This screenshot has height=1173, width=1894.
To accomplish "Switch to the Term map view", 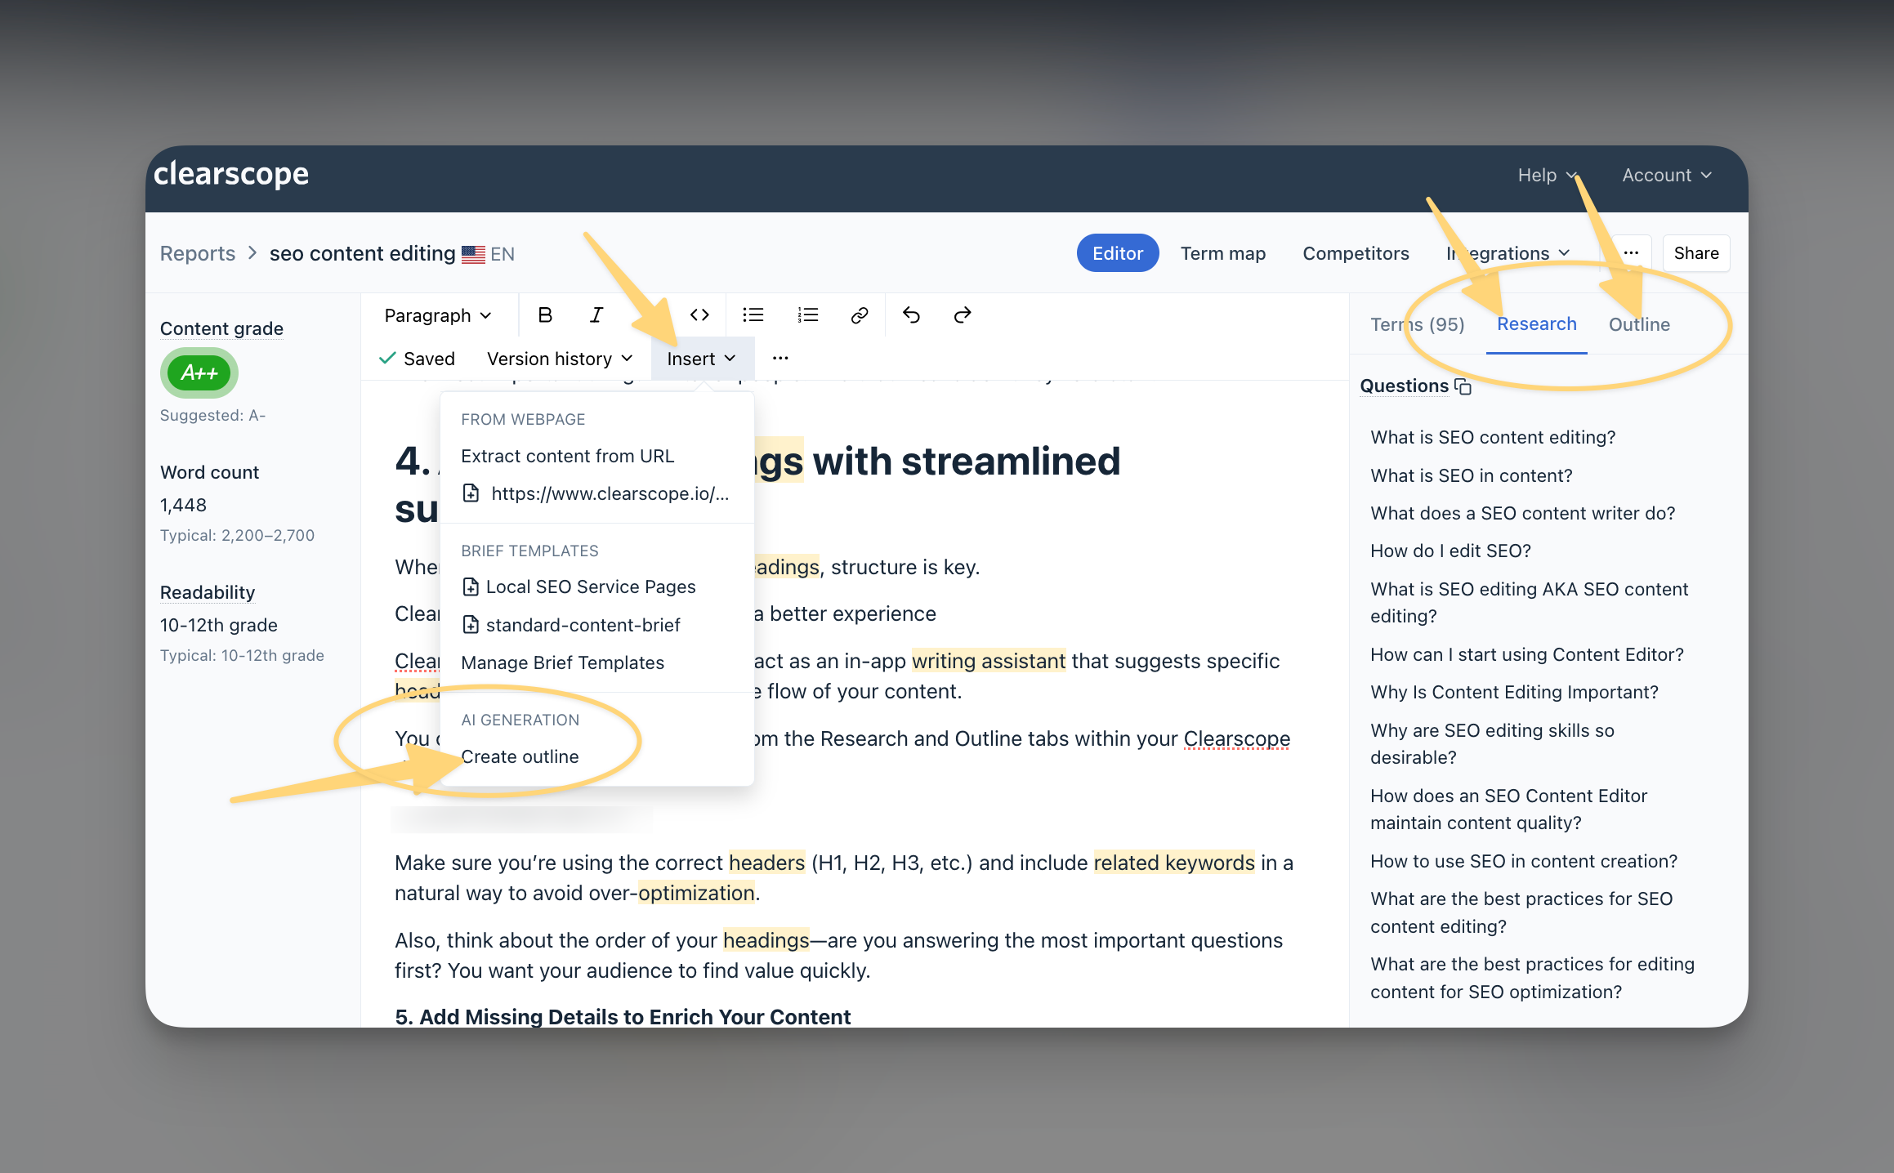I will tap(1222, 253).
